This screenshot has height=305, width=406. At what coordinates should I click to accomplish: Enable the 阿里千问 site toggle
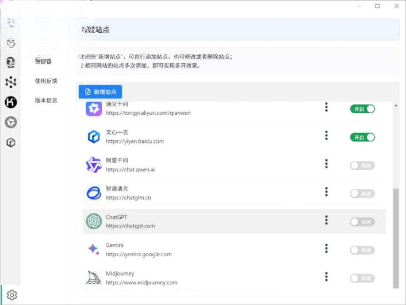362,165
